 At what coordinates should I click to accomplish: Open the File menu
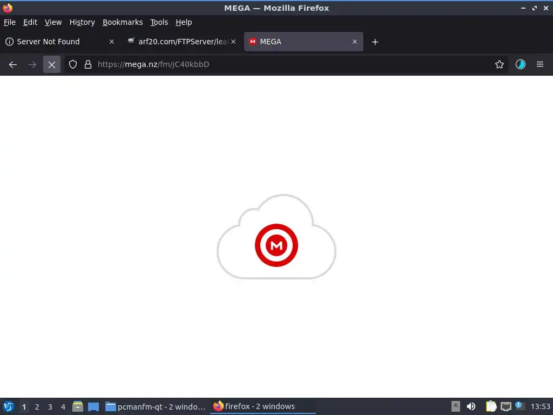(10, 22)
